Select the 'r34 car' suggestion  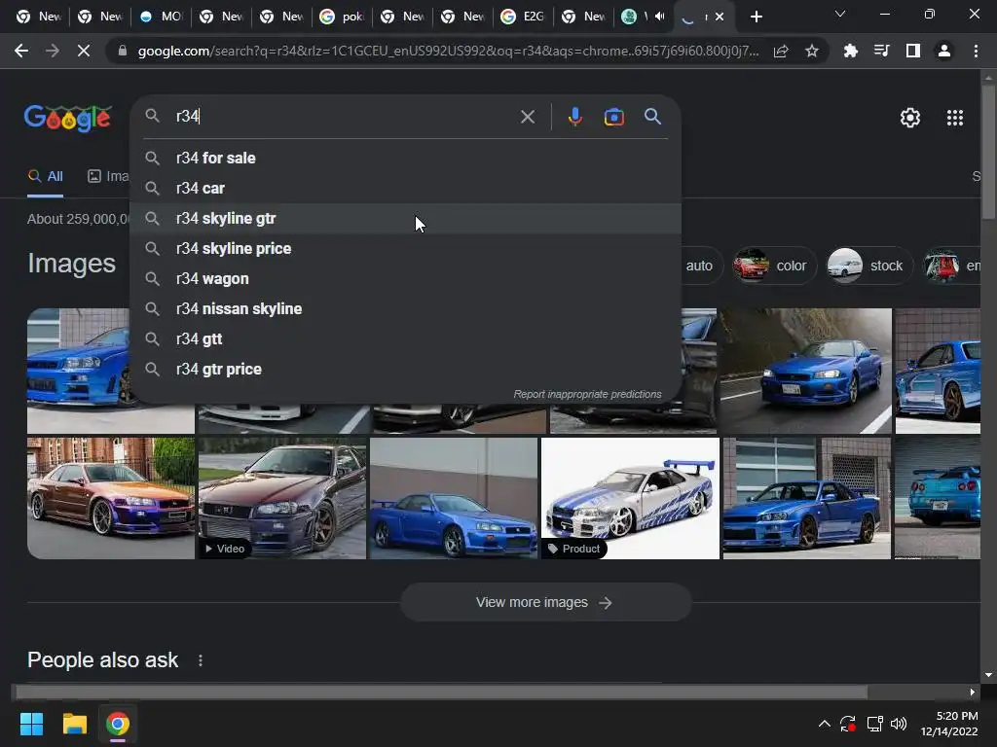point(406,188)
